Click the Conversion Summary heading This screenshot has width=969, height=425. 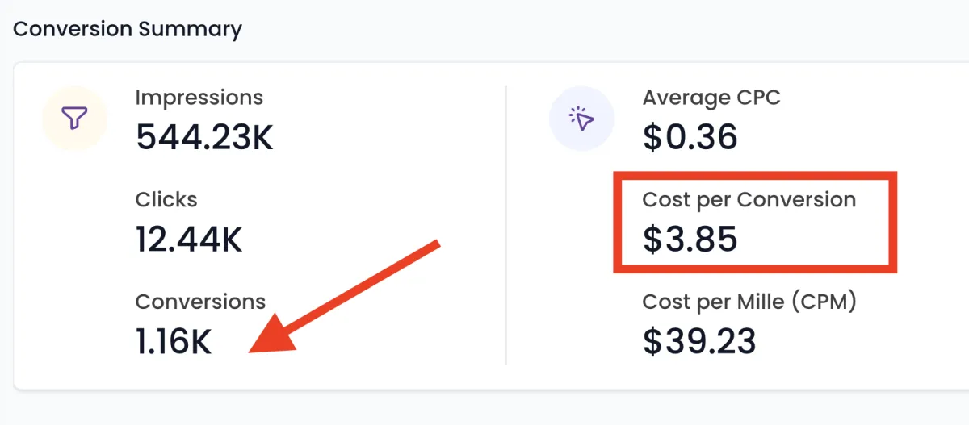coord(128,30)
